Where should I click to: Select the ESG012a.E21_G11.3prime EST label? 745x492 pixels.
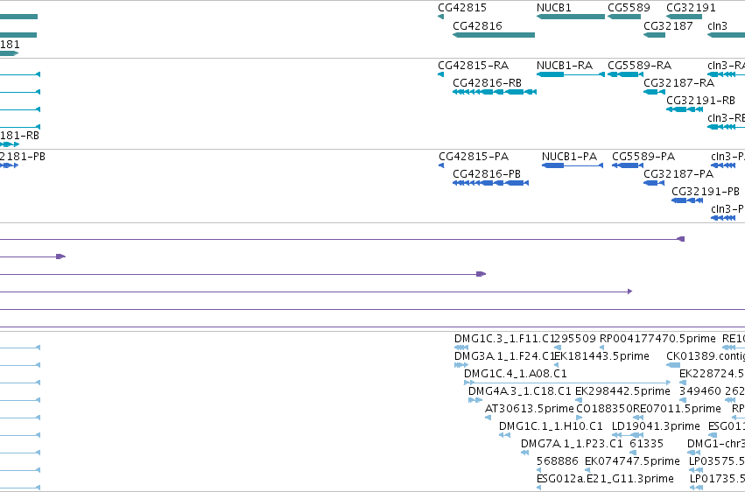[x=605, y=479]
